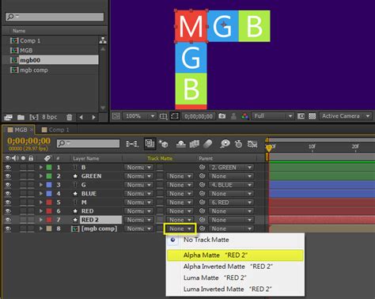The width and height of the screenshot is (375, 299).
Task: Choose Alpha Matte "RED 2" option
Action: (x=235, y=255)
